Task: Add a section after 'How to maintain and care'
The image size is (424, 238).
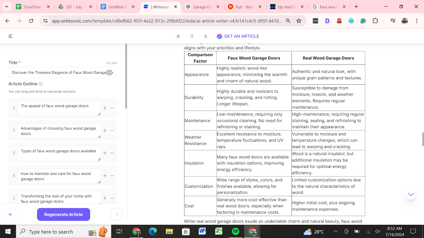Action: point(105,176)
